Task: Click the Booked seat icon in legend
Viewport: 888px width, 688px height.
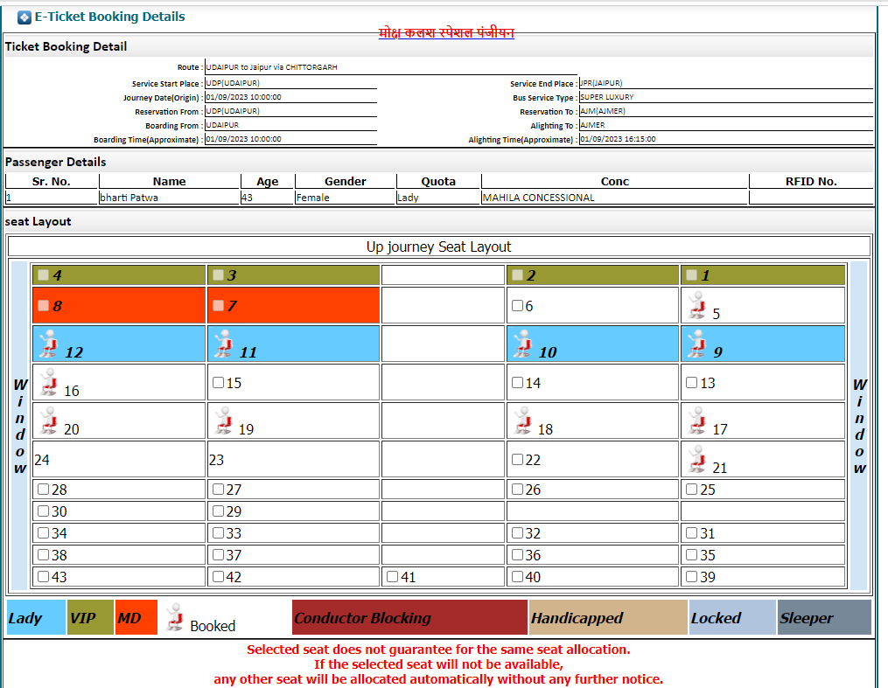Action: [x=174, y=617]
